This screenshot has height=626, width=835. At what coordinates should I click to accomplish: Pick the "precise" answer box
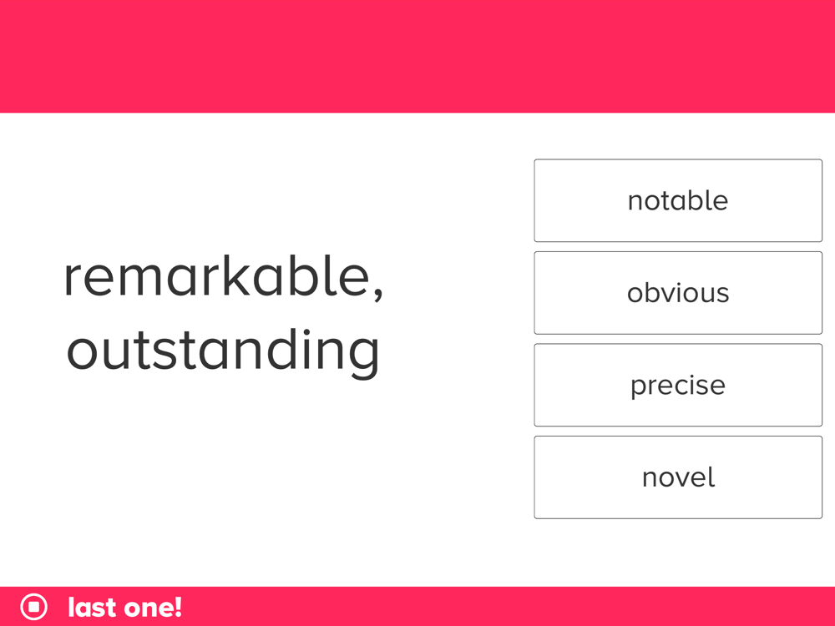pos(678,385)
